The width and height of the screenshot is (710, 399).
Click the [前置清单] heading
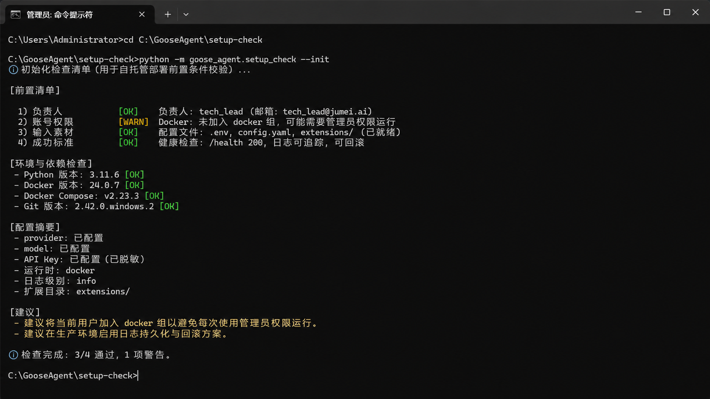coord(35,90)
